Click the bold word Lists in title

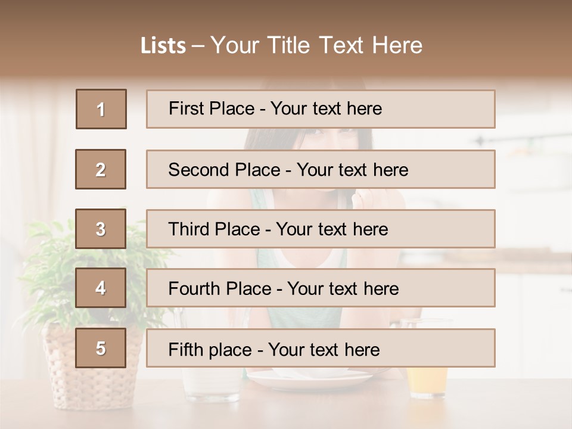(163, 46)
